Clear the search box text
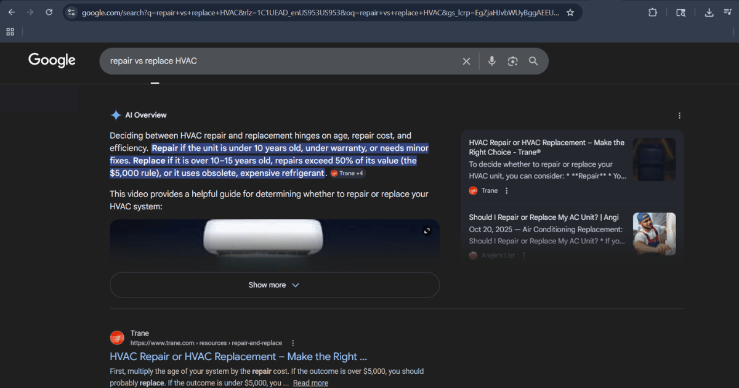 pyautogui.click(x=466, y=61)
